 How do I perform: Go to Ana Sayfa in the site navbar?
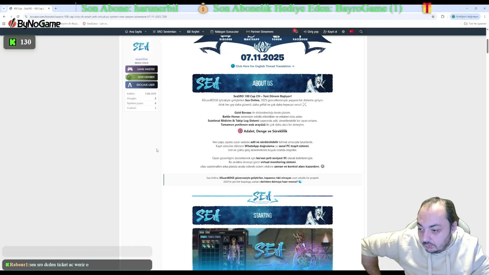[133, 32]
